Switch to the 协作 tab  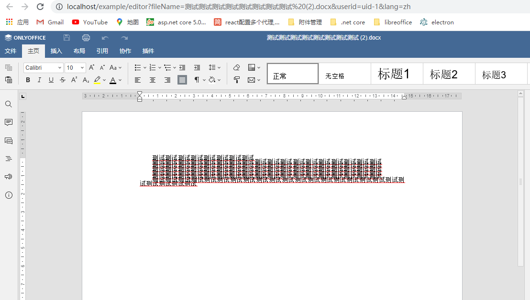pyautogui.click(x=125, y=51)
